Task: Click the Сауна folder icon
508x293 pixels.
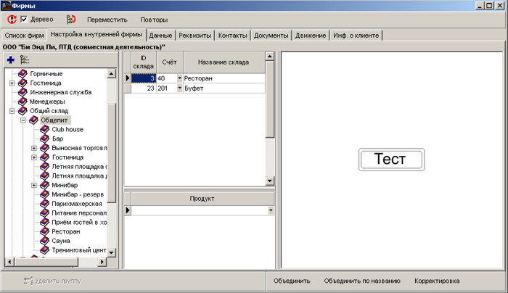Action: pos(44,240)
